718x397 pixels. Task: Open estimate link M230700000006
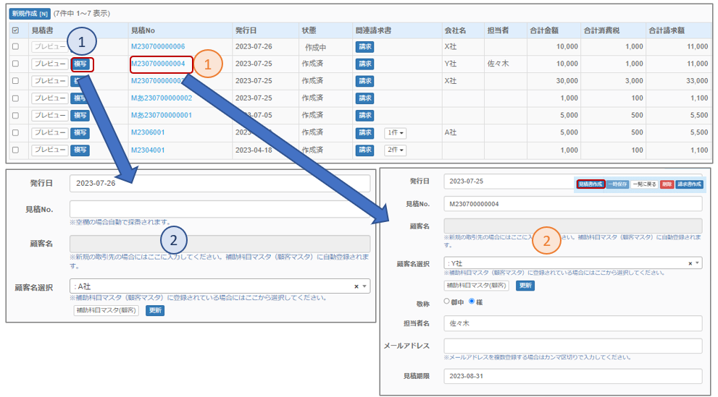coord(158,46)
